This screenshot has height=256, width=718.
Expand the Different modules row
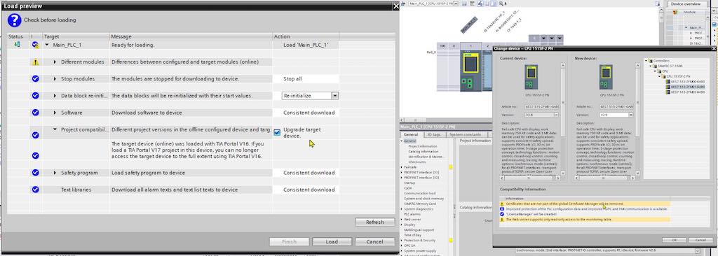tap(55, 62)
